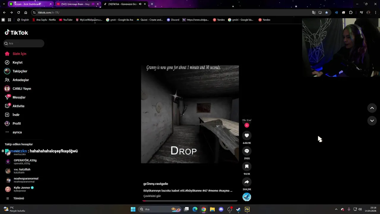Focus the TikTok Ara search box
This screenshot has width=380, height=214.
(x=24, y=43)
